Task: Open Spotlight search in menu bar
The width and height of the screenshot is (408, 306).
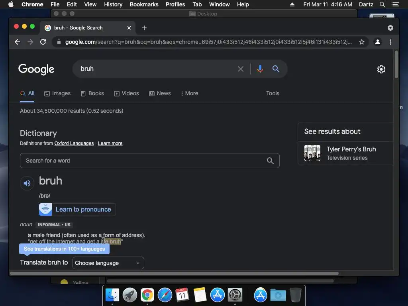Action: point(382,4)
